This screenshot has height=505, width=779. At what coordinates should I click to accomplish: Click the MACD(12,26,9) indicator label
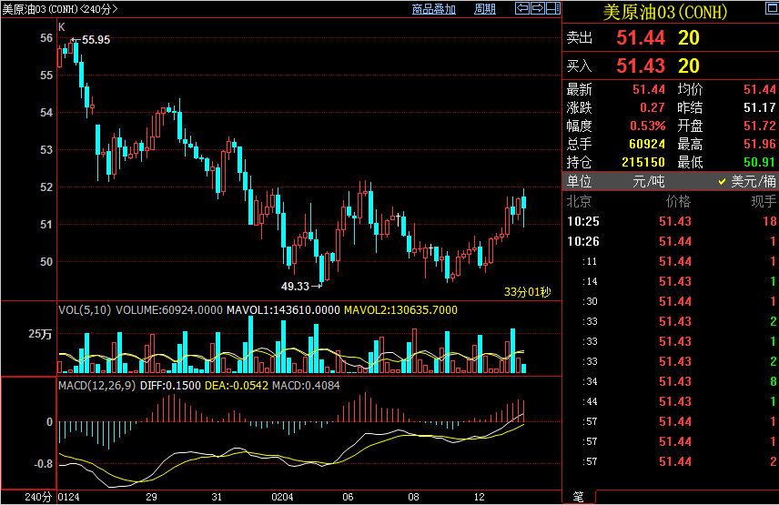(97, 386)
